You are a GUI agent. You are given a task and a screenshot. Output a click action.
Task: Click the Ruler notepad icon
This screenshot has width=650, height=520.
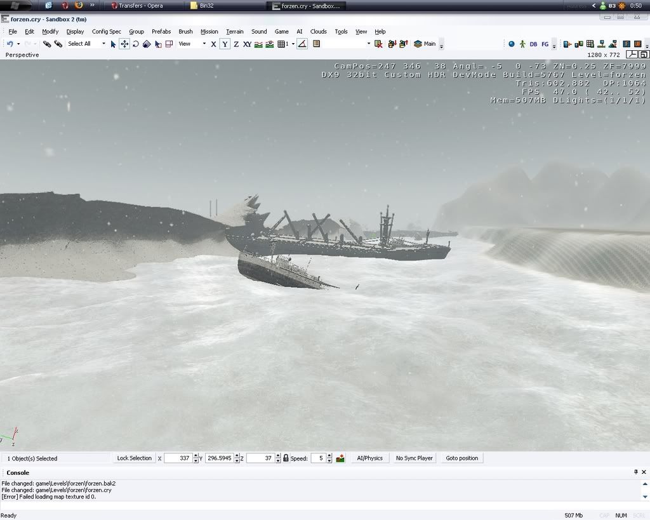coord(316,44)
